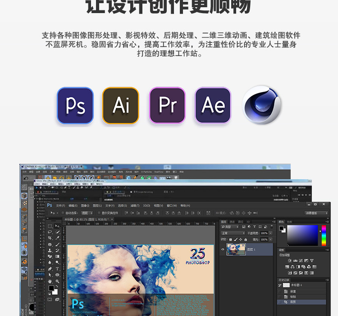Select the Lasso tool

50,232
